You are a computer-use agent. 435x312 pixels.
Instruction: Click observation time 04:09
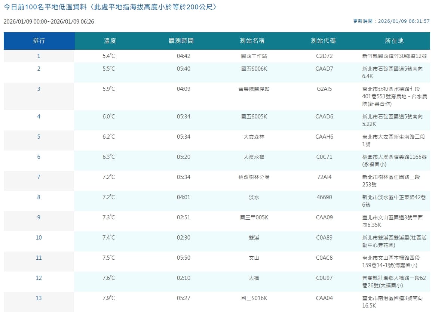pyautogui.click(x=184, y=89)
